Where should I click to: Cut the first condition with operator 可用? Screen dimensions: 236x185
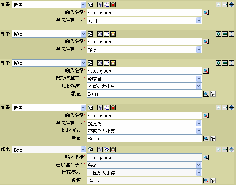click(x=100, y=5)
